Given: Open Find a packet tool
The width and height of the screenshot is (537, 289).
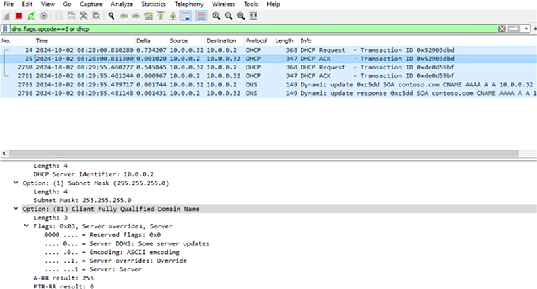Looking at the screenshot, I should (111, 16).
